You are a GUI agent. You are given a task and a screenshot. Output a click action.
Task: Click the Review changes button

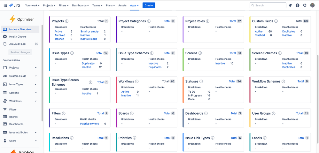tap(20, 52)
